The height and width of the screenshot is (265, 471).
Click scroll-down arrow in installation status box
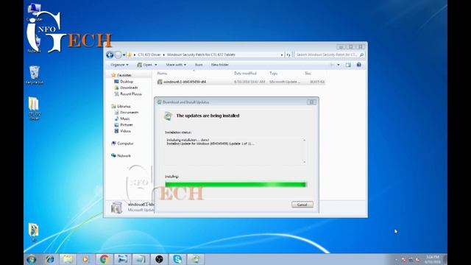coord(304,162)
